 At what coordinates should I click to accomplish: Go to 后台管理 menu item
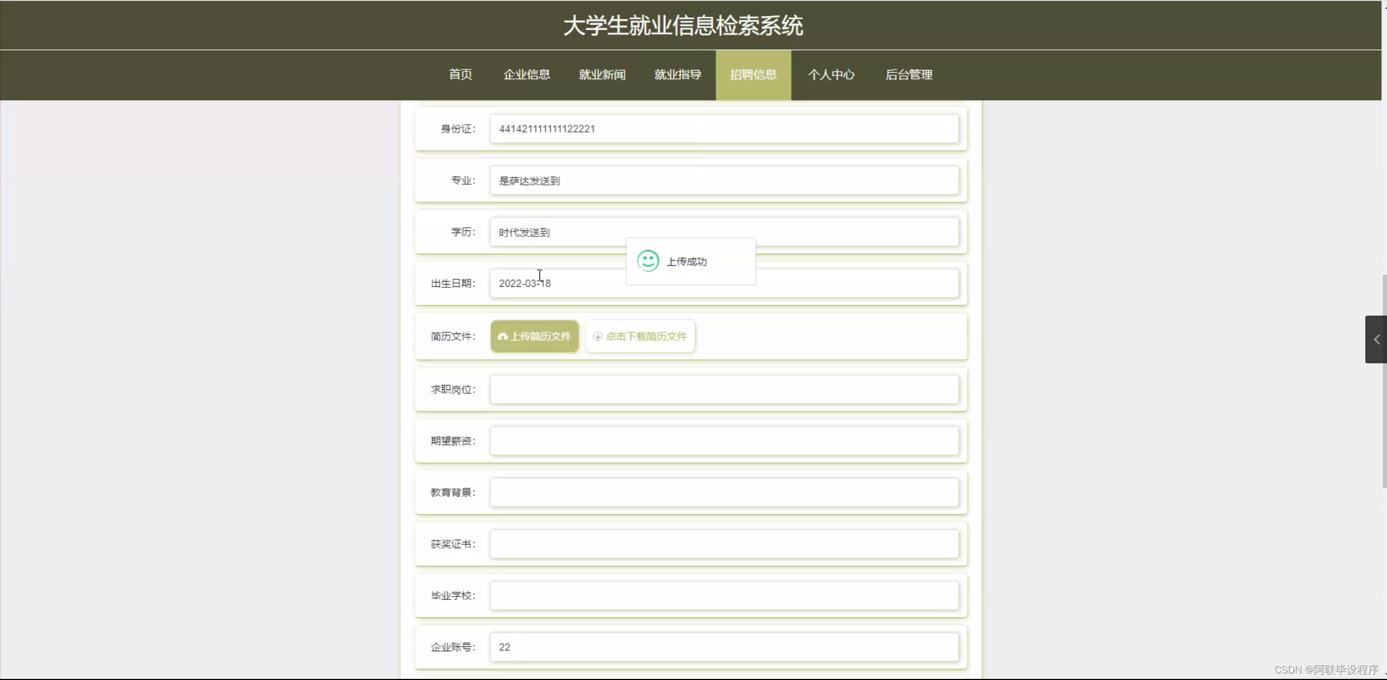(x=909, y=75)
